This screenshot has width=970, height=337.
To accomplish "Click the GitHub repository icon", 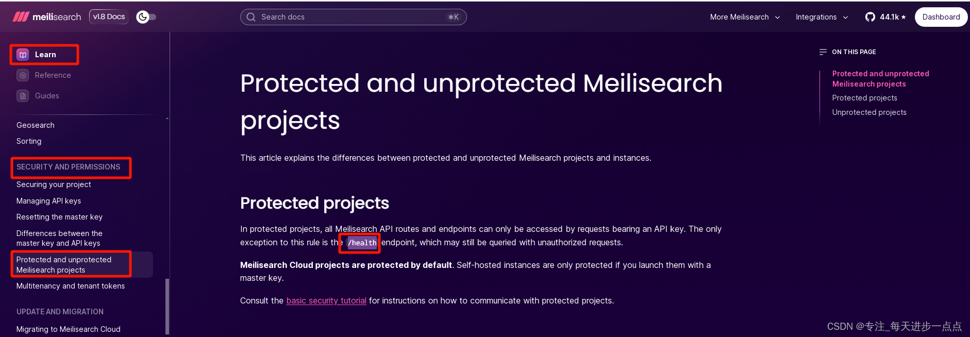I will point(870,16).
